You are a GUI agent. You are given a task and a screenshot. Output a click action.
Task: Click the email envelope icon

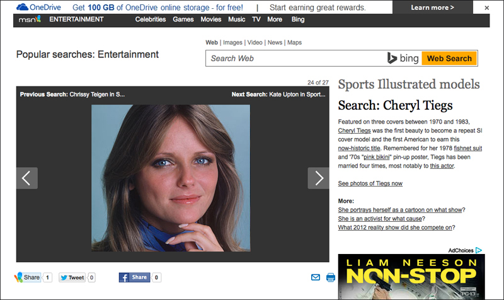click(316, 277)
